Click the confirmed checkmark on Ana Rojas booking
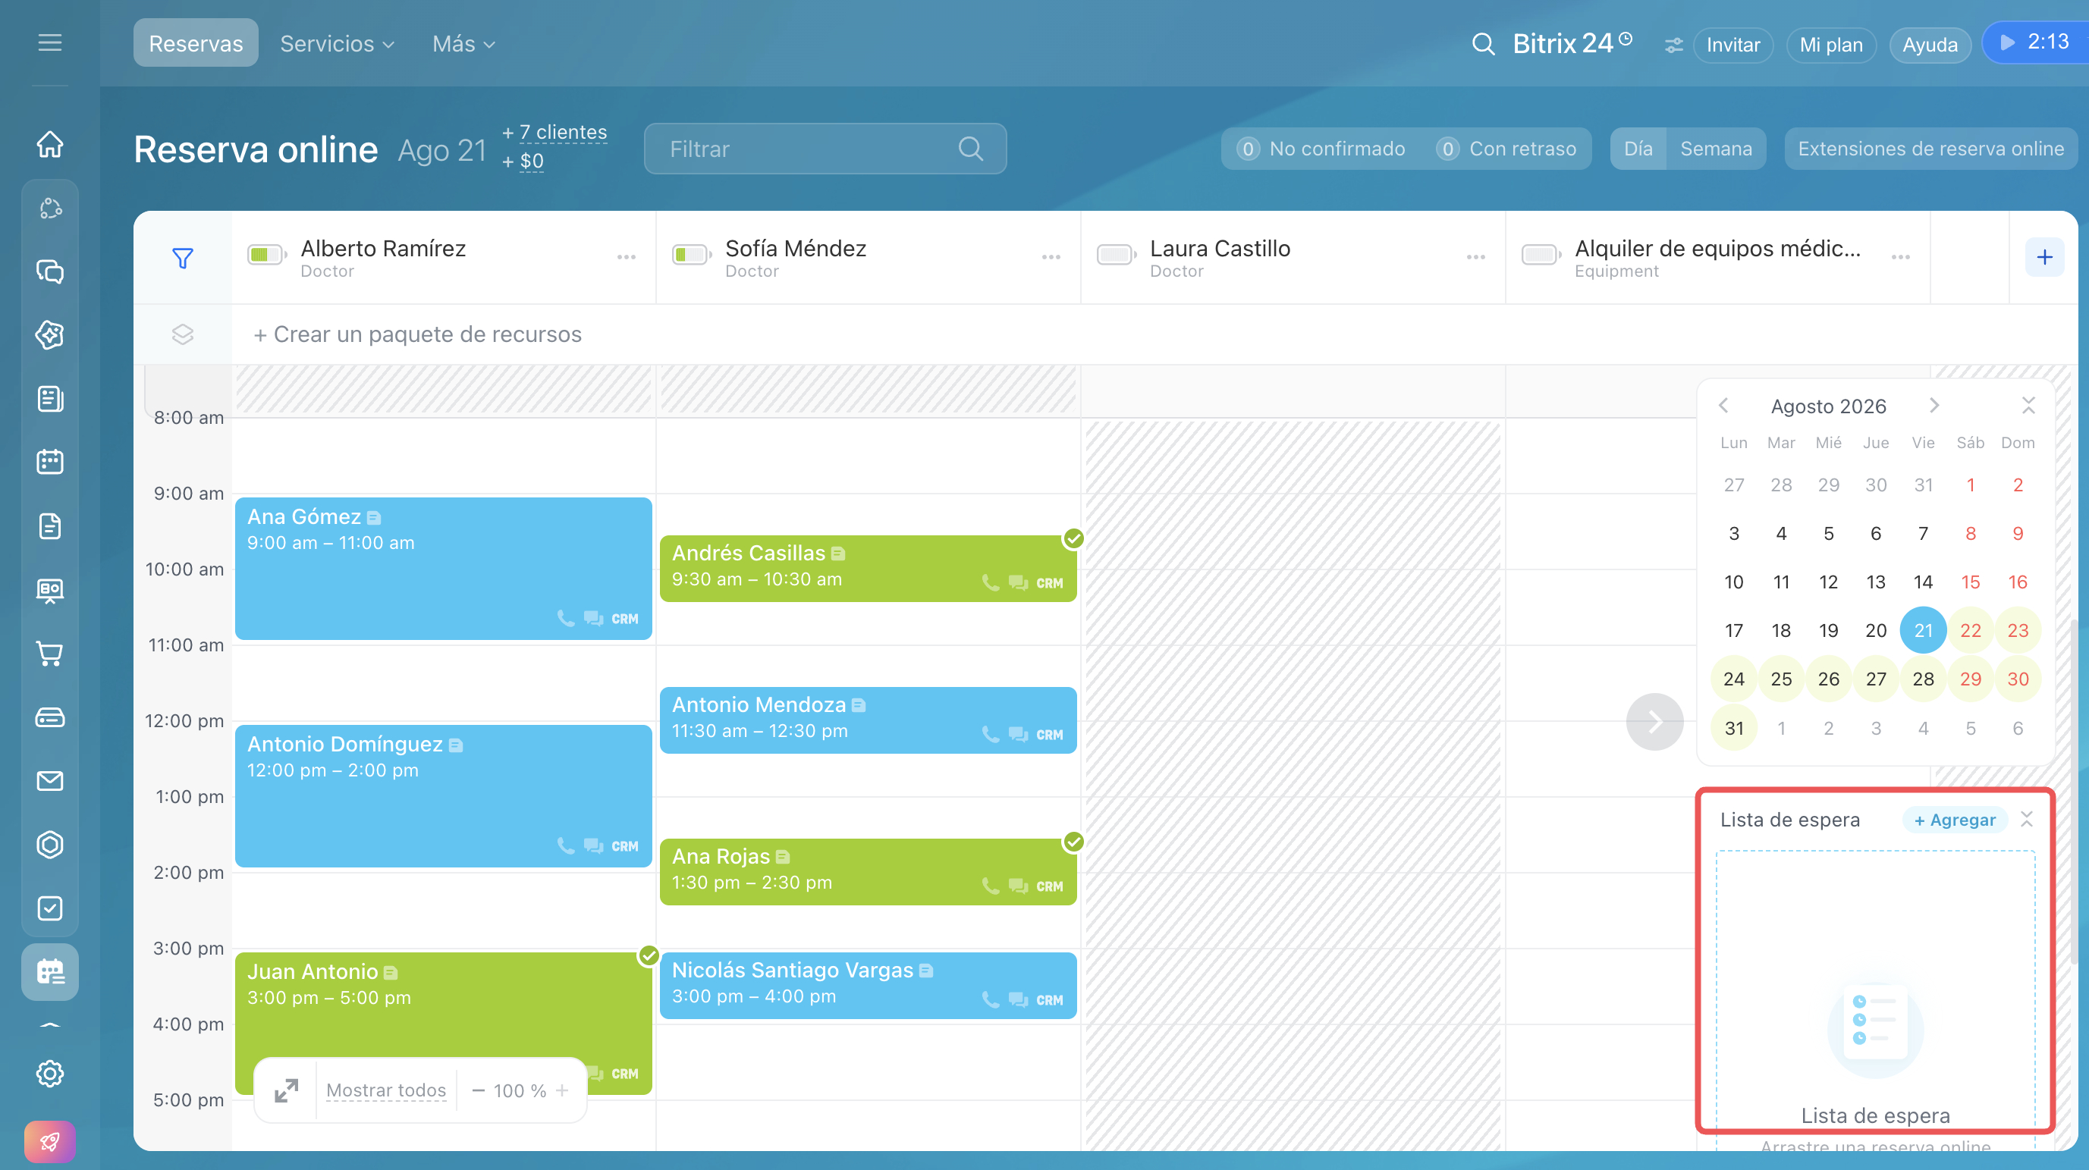 [x=1073, y=842]
